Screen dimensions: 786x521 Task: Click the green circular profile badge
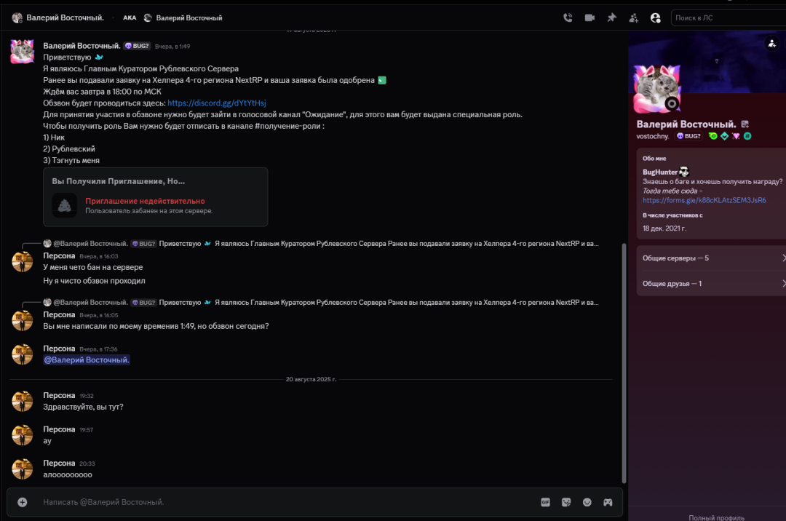click(712, 136)
